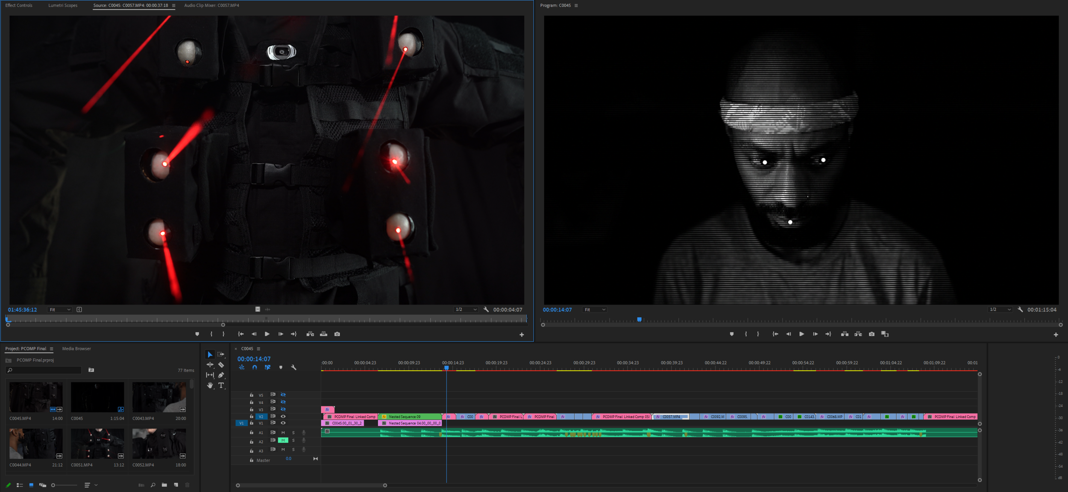The height and width of the screenshot is (492, 1068).
Task: Click the New Bin folder button
Action: click(x=164, y=485)
